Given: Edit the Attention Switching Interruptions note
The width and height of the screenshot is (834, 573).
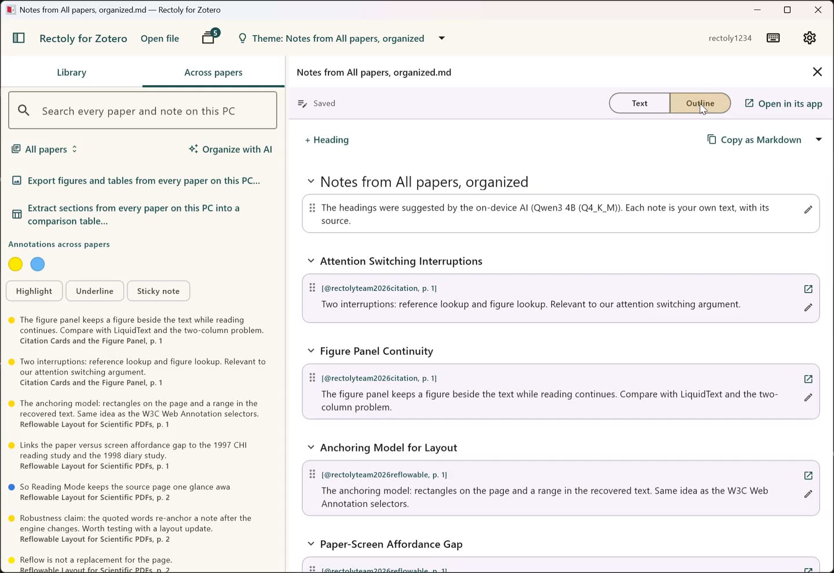Looking at the screenshot, I should [808, 307].
